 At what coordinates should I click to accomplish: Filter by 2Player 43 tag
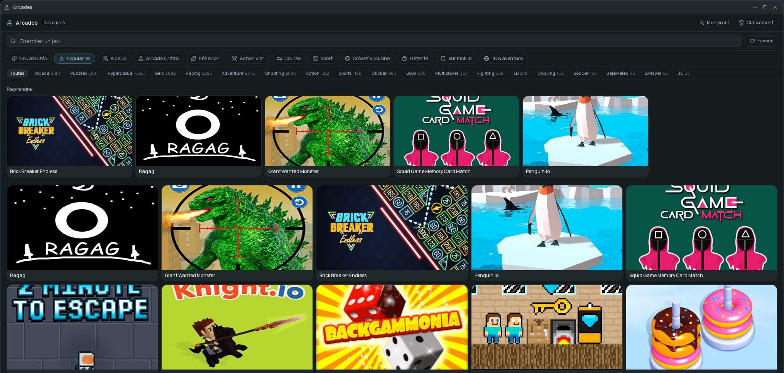click(x=656, y=73)
